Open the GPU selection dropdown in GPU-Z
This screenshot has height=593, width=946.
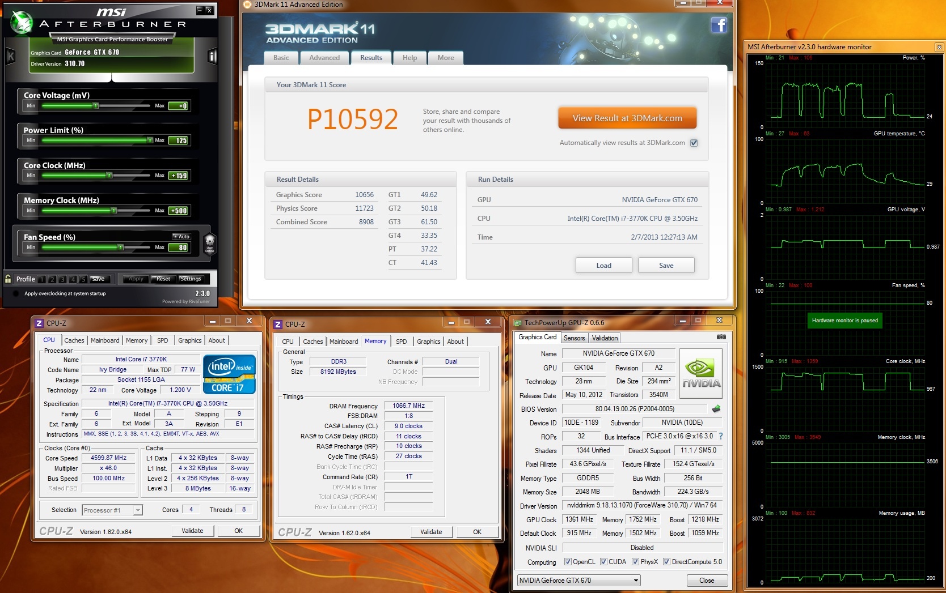click(x=578, y=581)
